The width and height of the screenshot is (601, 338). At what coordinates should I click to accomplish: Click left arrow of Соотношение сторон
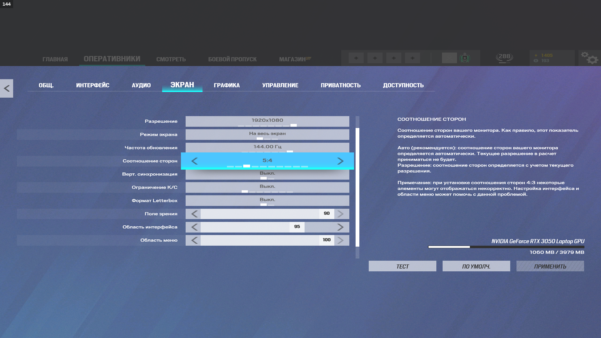[x=194, y=161]
